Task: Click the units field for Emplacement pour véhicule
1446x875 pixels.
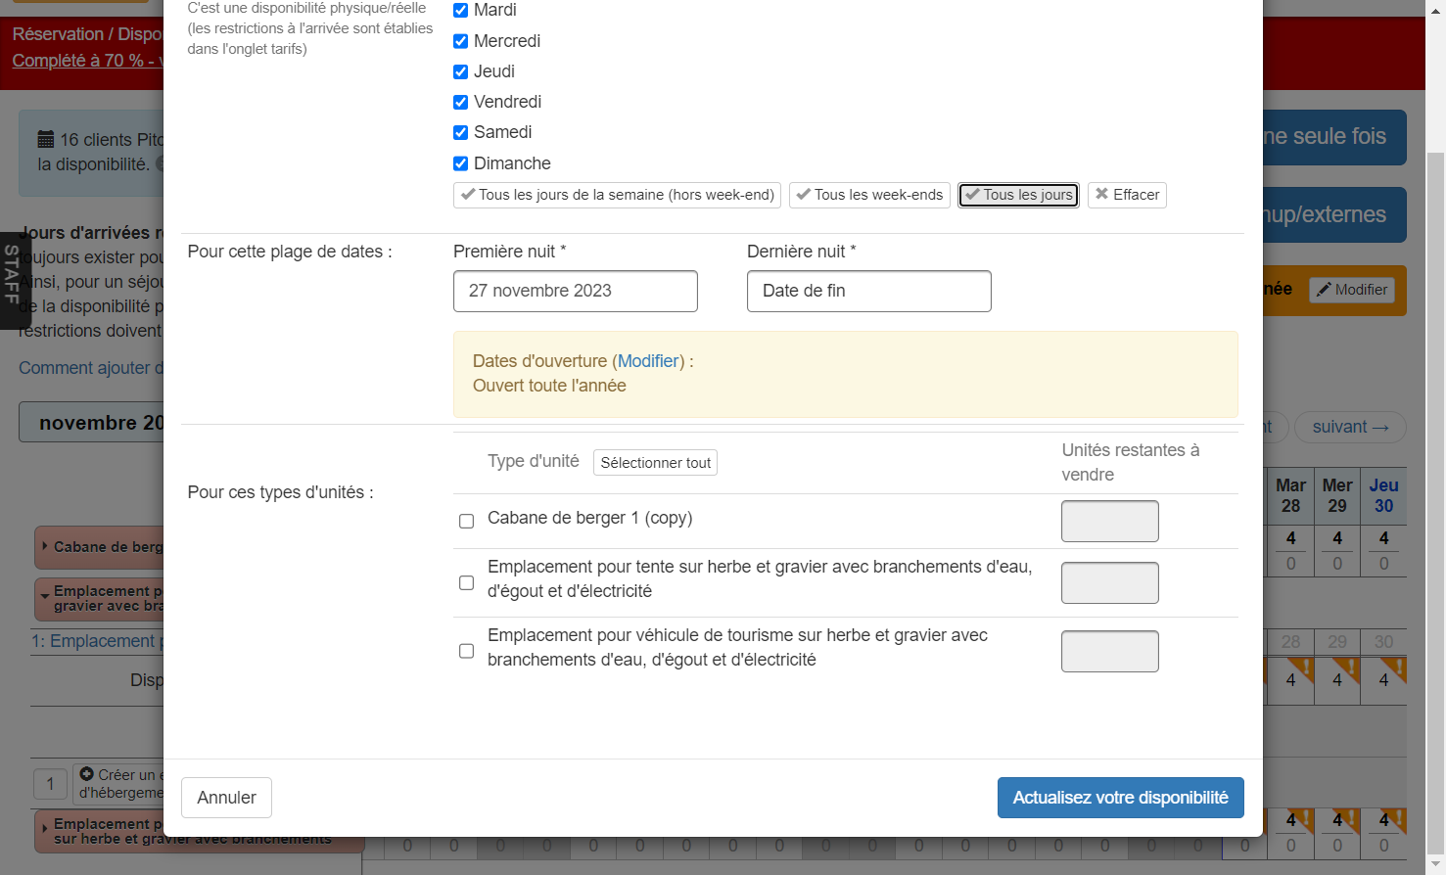Action: click(1110, 651)
